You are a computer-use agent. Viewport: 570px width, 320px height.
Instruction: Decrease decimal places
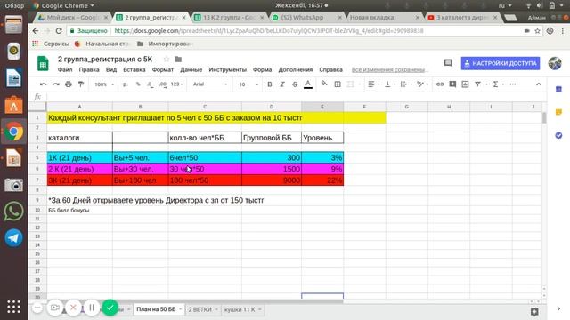pyautogui.click(x=151, y=84)
